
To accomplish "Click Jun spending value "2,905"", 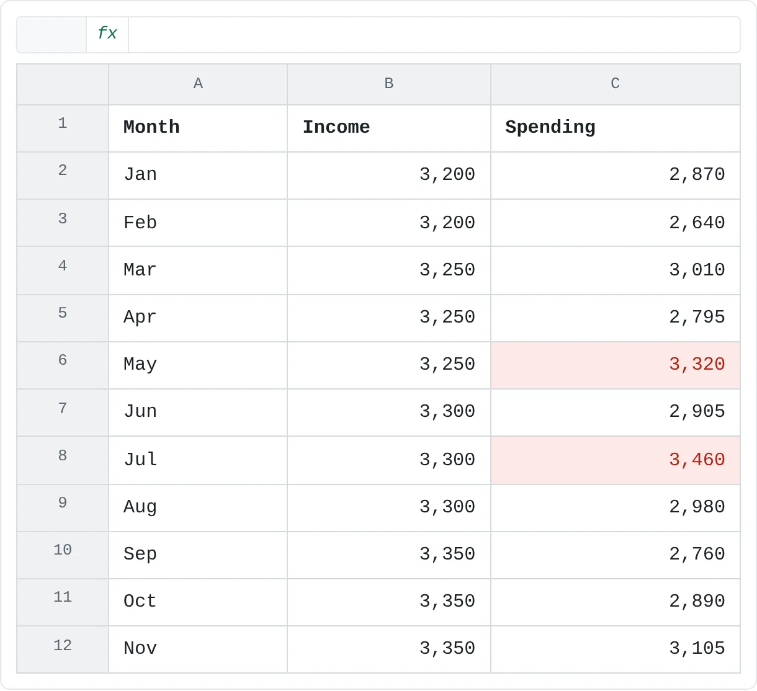I will [616, 412].
